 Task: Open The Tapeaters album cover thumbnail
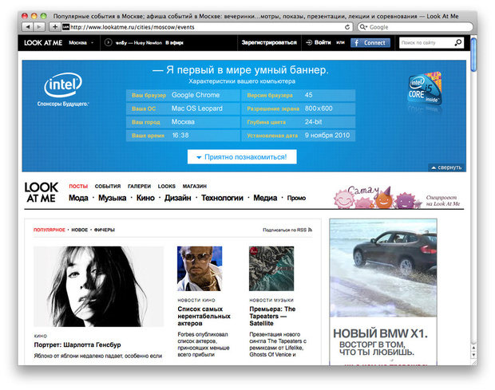click(271, 269)
